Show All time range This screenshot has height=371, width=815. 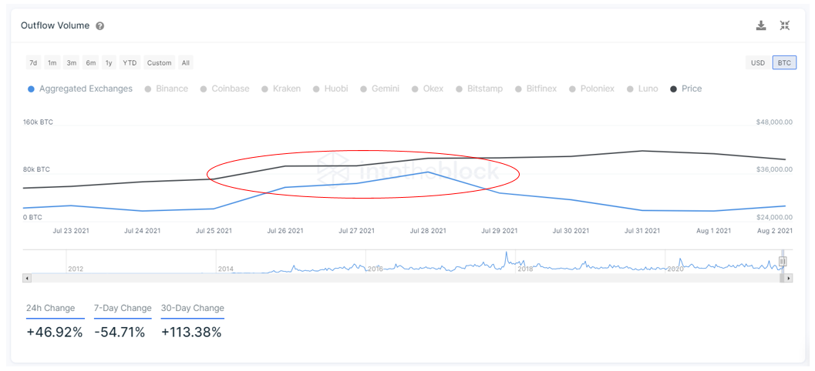click(x=186, y=63)
